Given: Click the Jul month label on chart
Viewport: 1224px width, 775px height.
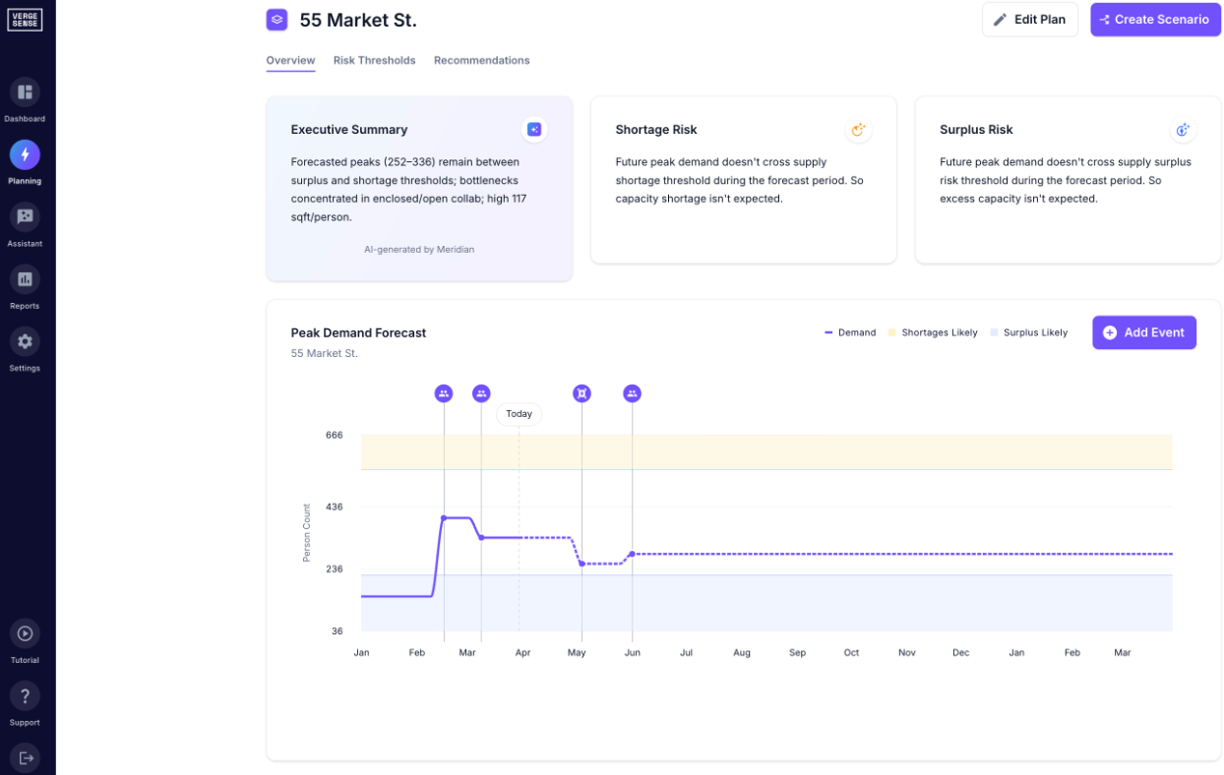Looking at the screenshot, I should point(686,653).
